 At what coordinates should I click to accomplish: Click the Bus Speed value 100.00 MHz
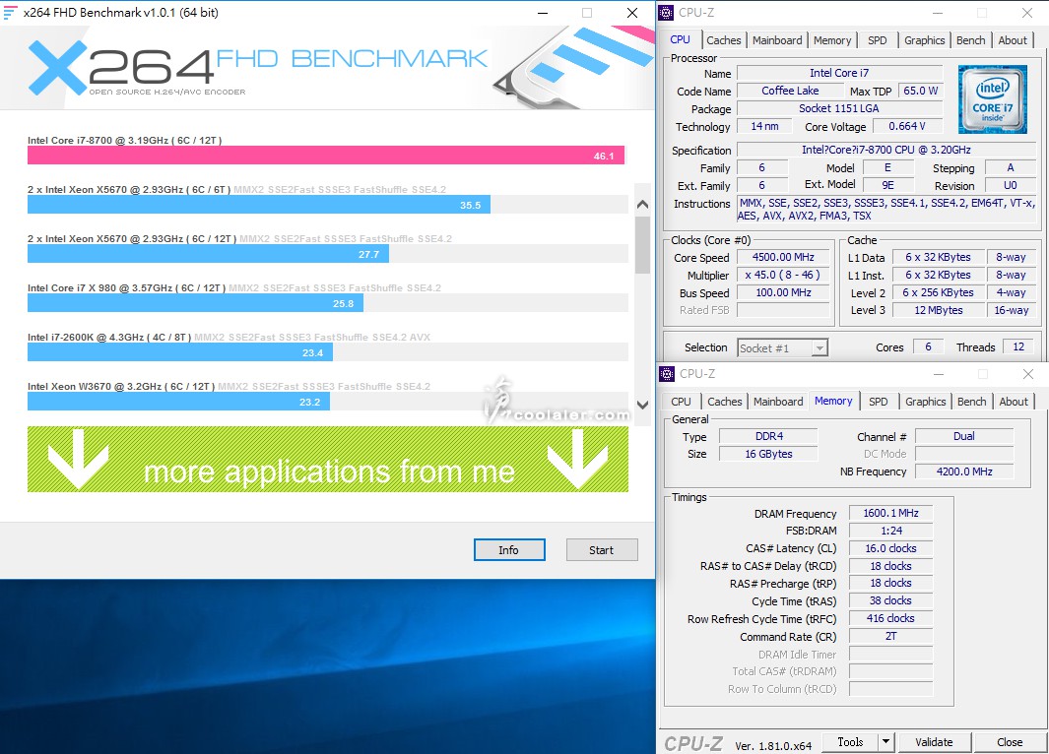pyautogui.click(x=783, y=292)
